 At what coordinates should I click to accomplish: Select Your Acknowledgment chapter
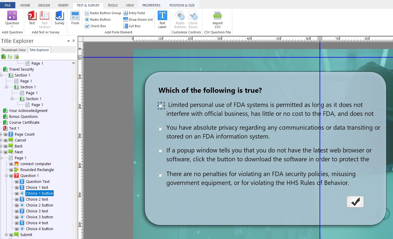28,110
